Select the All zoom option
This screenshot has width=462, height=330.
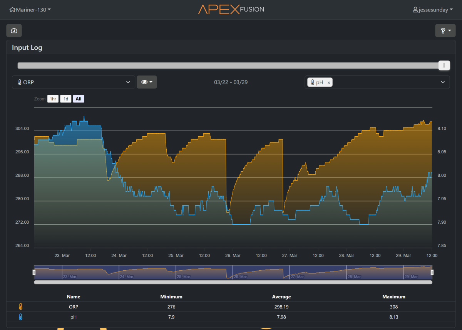pyautogui.click(x=79, y=99)
